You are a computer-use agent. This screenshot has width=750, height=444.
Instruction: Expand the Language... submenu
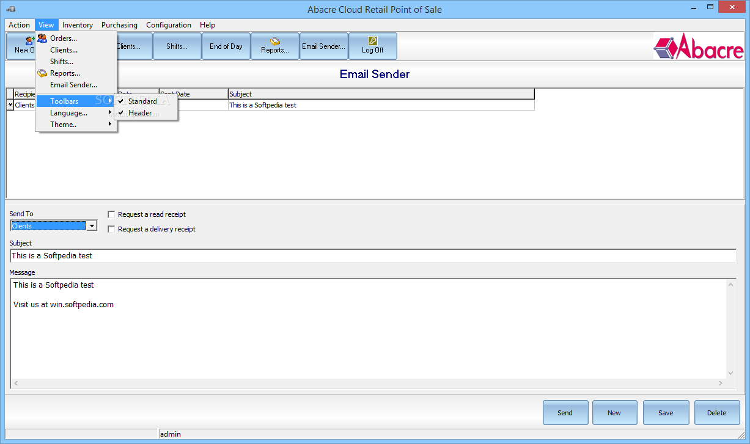pyautogui.click(x=76, y=113)
